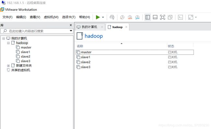Click the search magnifier icon
The height and width of the screenshot is (129, 211).
tap(5, 31)
